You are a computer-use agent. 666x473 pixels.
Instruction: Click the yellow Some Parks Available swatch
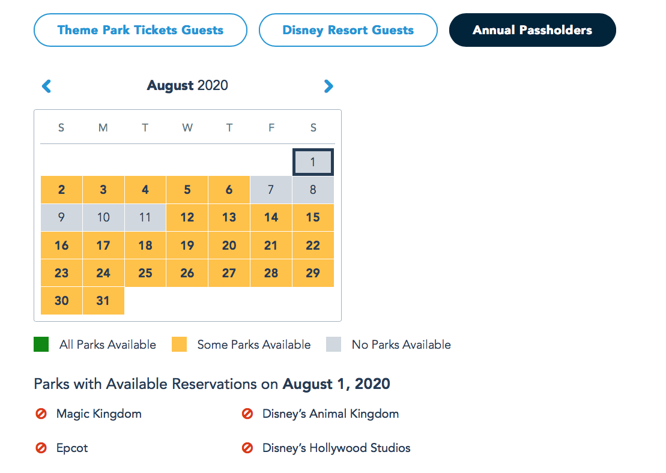point(179,345)
